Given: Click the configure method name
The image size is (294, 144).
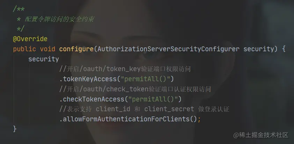Looking at the screenshot, I should coord(76,49).
